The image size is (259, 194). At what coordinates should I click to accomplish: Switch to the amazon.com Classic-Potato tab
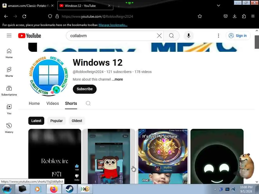(27, 6)
